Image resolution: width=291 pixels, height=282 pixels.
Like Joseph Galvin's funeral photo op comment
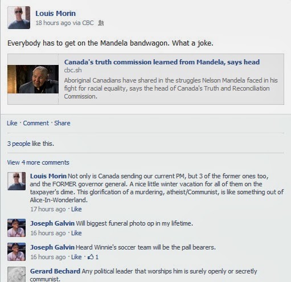pos(76,233)
